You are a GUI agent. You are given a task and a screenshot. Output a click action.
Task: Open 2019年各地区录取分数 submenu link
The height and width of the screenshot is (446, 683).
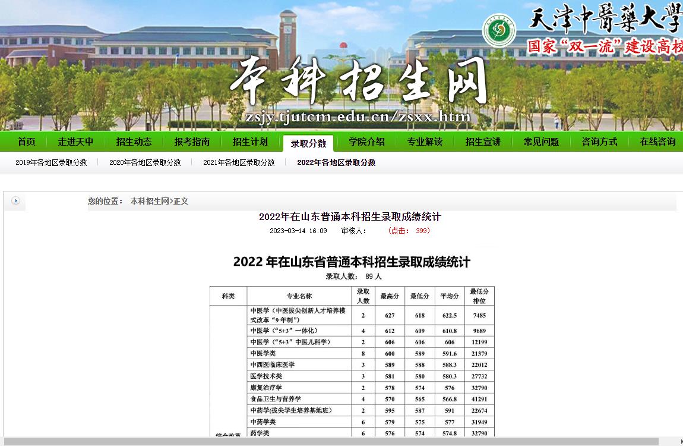tap(52, 162)
